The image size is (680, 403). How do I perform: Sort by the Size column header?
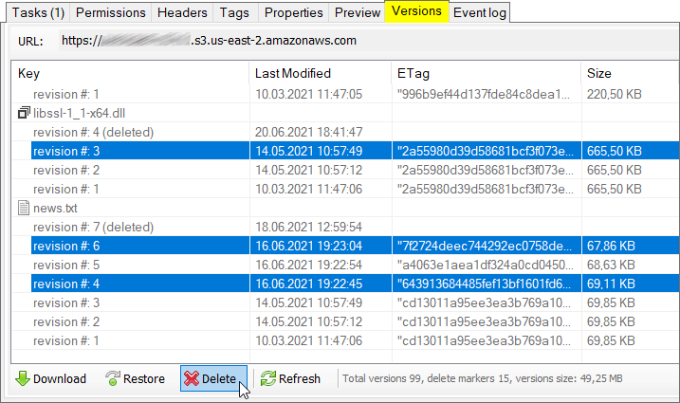pyautogui.click(x=631, y=73)
